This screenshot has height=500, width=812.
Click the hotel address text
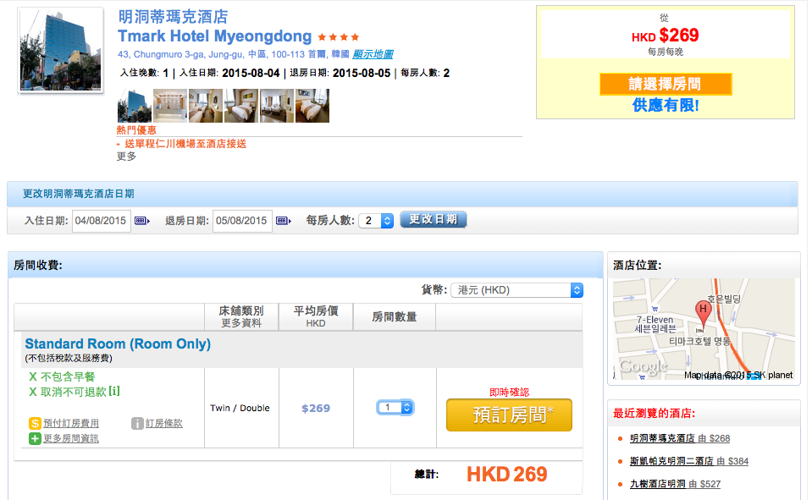[x=234, y=54]
